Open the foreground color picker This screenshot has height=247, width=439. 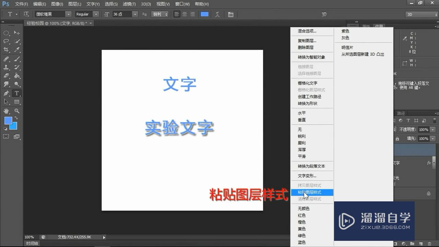8,120
